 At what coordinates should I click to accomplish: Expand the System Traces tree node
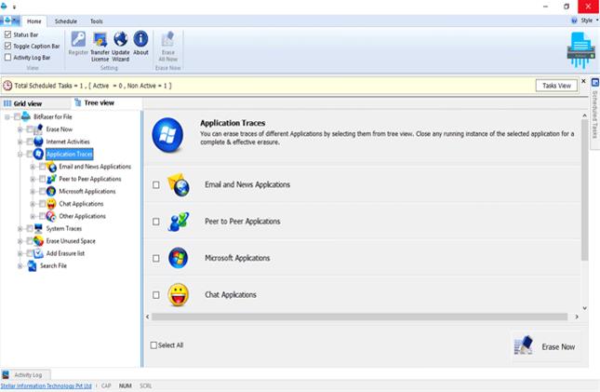point(20,228)
